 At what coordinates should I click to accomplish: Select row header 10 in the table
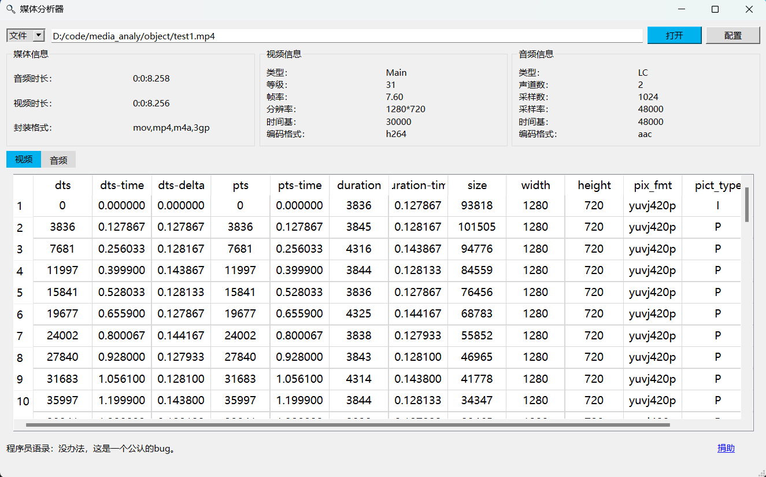23,401
